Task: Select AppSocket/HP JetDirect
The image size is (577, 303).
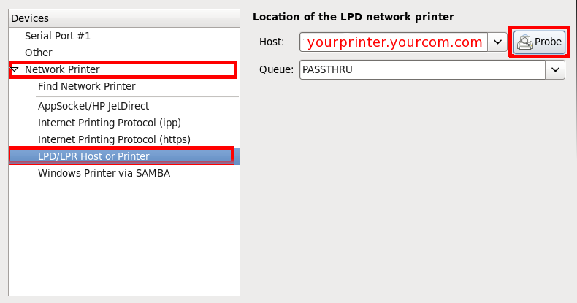Action: 93,106
